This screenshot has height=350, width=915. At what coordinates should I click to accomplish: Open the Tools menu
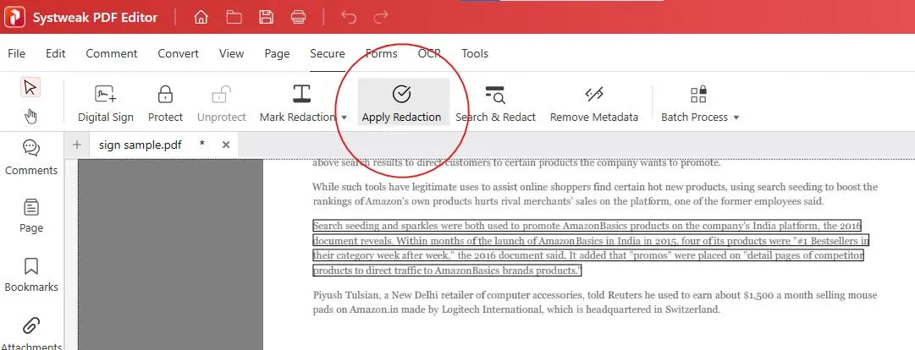tap(474, 53)
